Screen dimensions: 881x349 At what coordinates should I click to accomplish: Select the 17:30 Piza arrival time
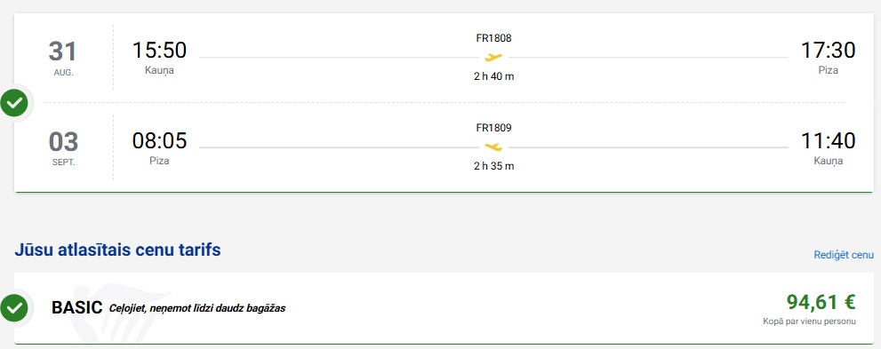tap(829, 51)
